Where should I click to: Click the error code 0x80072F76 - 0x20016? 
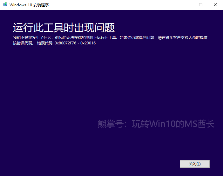[75, 43]
